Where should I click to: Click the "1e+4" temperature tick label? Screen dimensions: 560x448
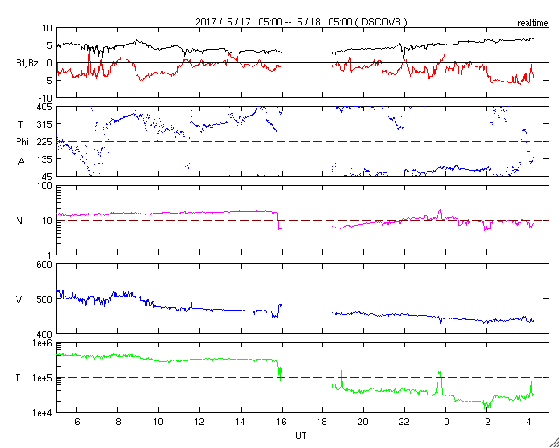pos(43,413)
